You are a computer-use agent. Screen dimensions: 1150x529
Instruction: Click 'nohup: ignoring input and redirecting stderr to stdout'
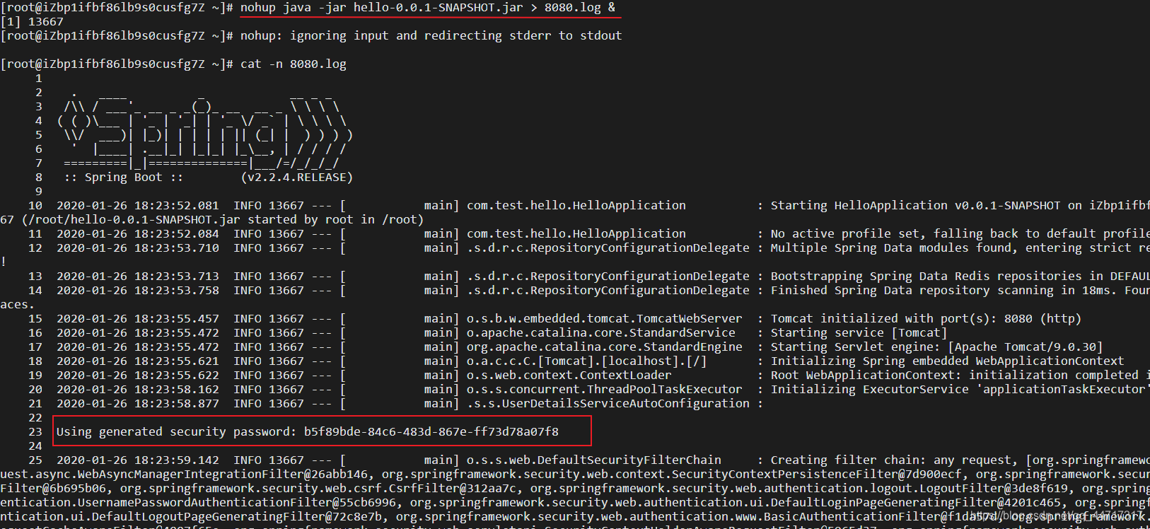pos(431,35)
